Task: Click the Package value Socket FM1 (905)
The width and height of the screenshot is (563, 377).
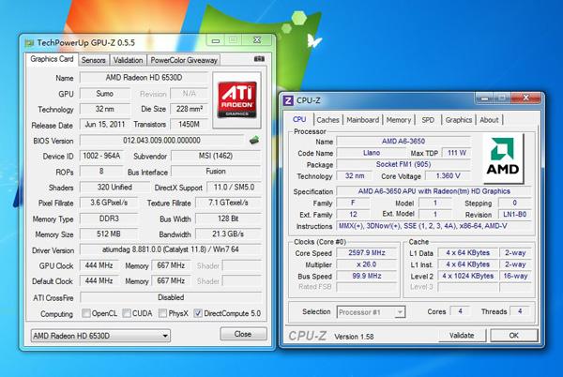Action: [403, 164]
